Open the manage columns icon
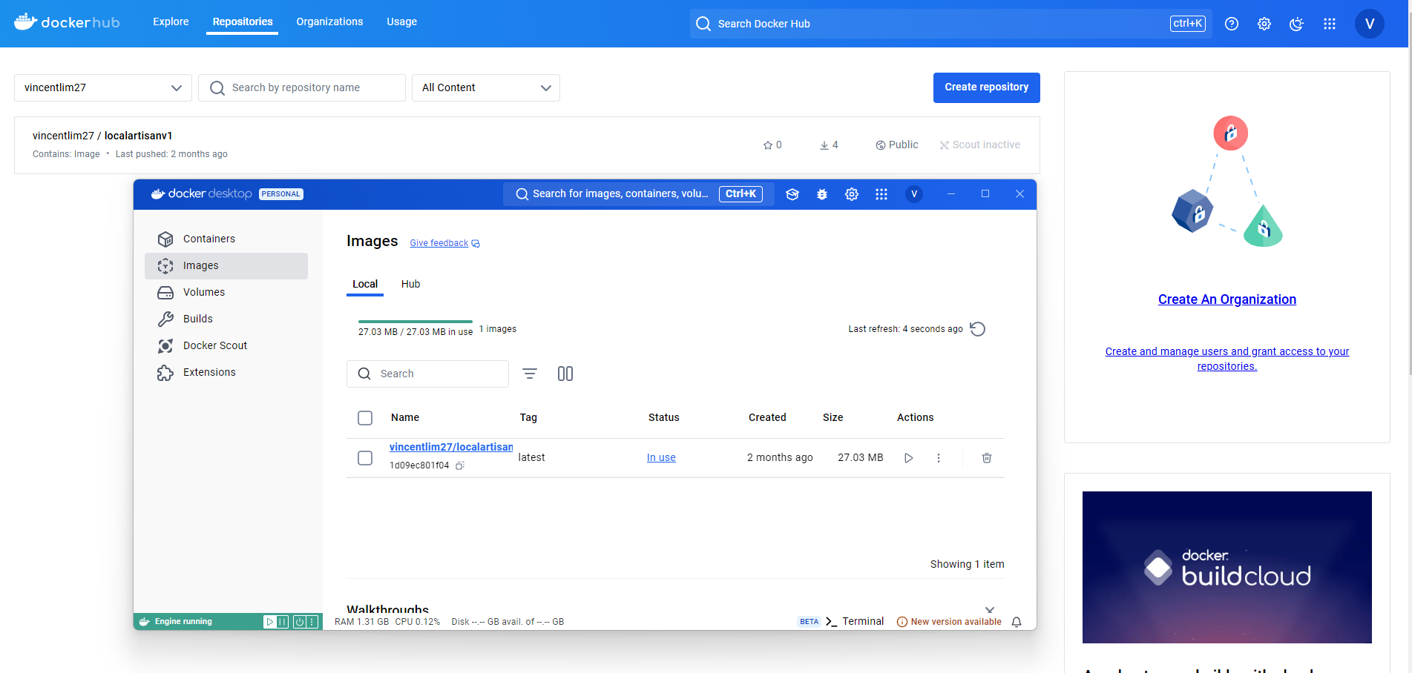This screenshot has width=1412, height=673. point(565,374)
